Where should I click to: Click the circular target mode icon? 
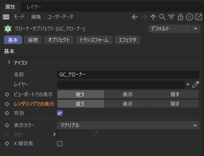189,17
